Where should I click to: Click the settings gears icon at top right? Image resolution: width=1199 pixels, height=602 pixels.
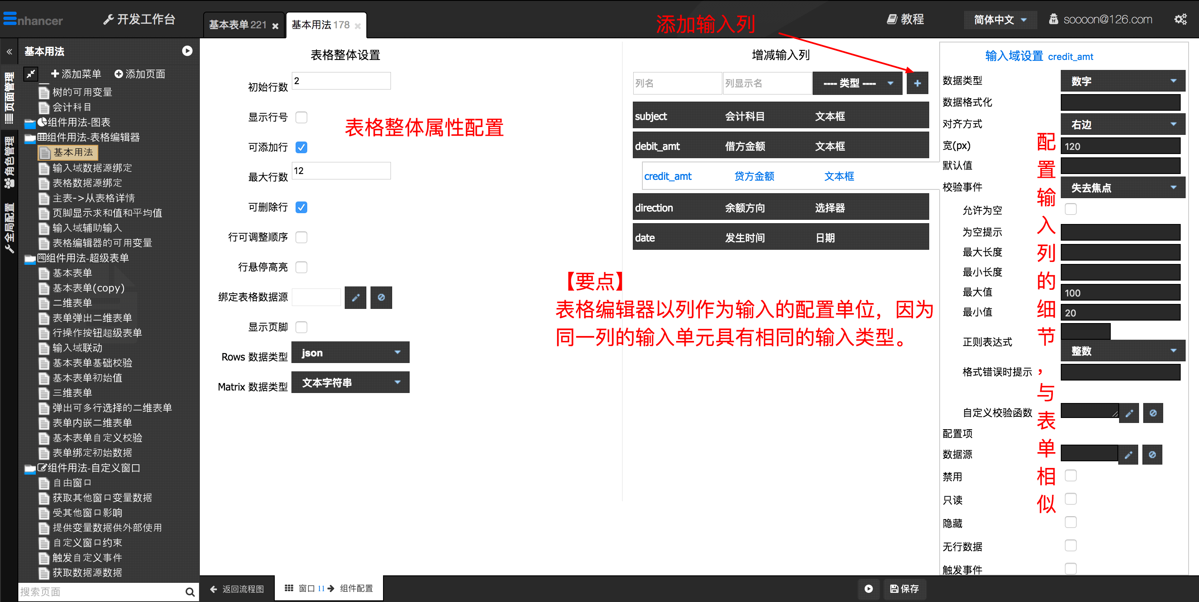pyautogui.click(x=1180, y=20)
